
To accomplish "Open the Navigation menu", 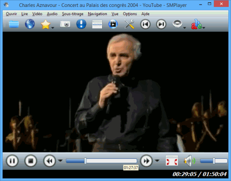I will click(97, 14).
